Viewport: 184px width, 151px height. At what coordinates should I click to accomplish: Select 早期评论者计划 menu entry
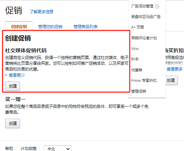coord(144,38)
